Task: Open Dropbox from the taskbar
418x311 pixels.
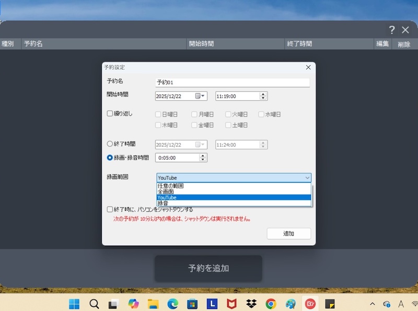Action: (251, 304)
